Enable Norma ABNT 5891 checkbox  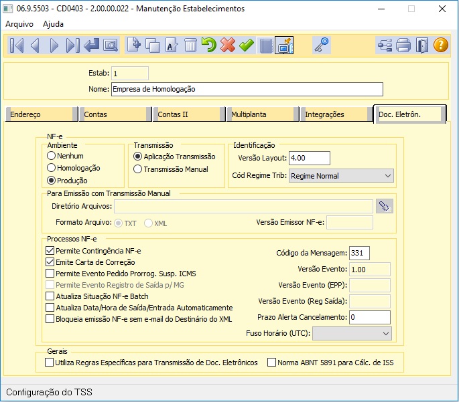(x=271, y=363)
